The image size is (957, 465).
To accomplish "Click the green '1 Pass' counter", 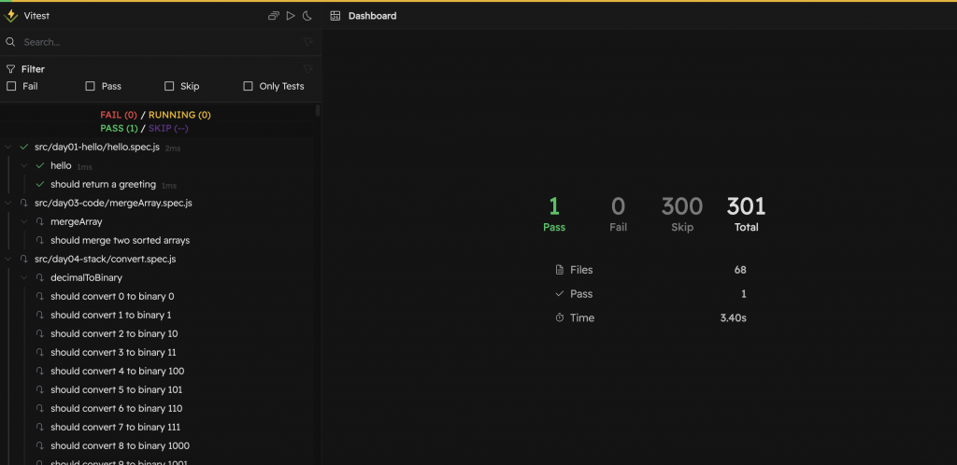I will [554, 214].
